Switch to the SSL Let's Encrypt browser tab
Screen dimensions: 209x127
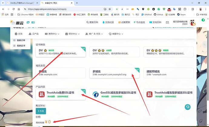22,3
